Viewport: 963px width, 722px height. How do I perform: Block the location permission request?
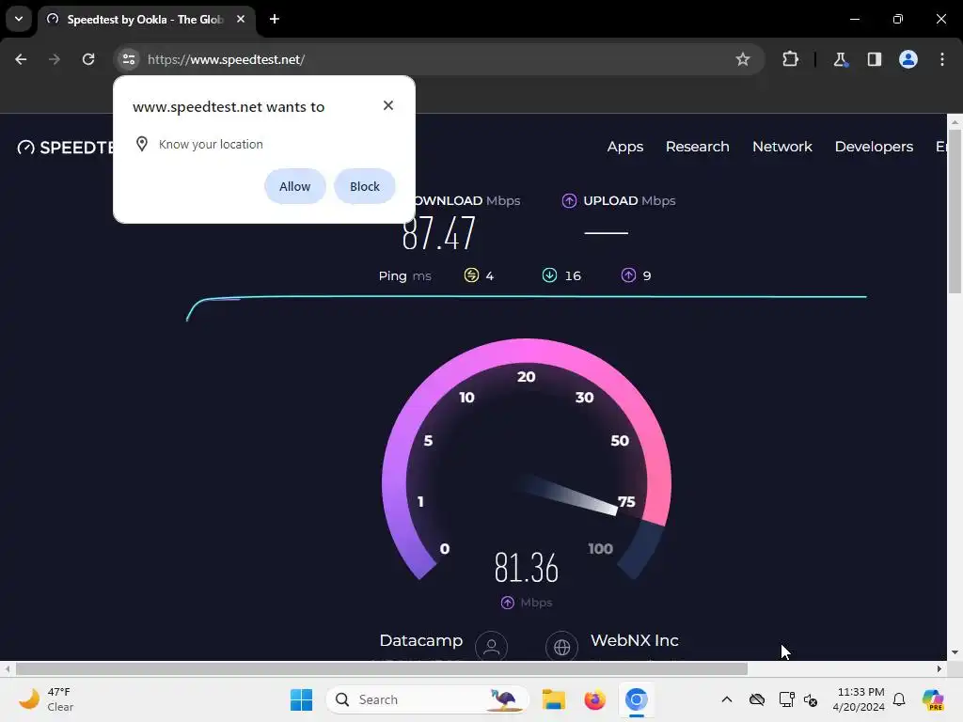pos(365,186)
